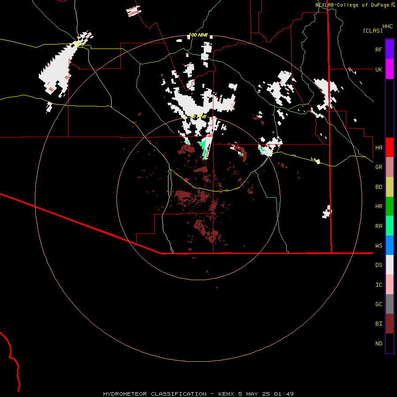Image resolution: width=397 pixels, height=397 pixels.
Task: Click the BI legend label
Action: [378, 324]
